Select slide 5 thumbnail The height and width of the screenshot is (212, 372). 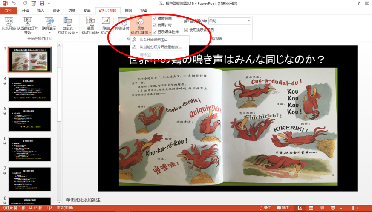point(30,119)
